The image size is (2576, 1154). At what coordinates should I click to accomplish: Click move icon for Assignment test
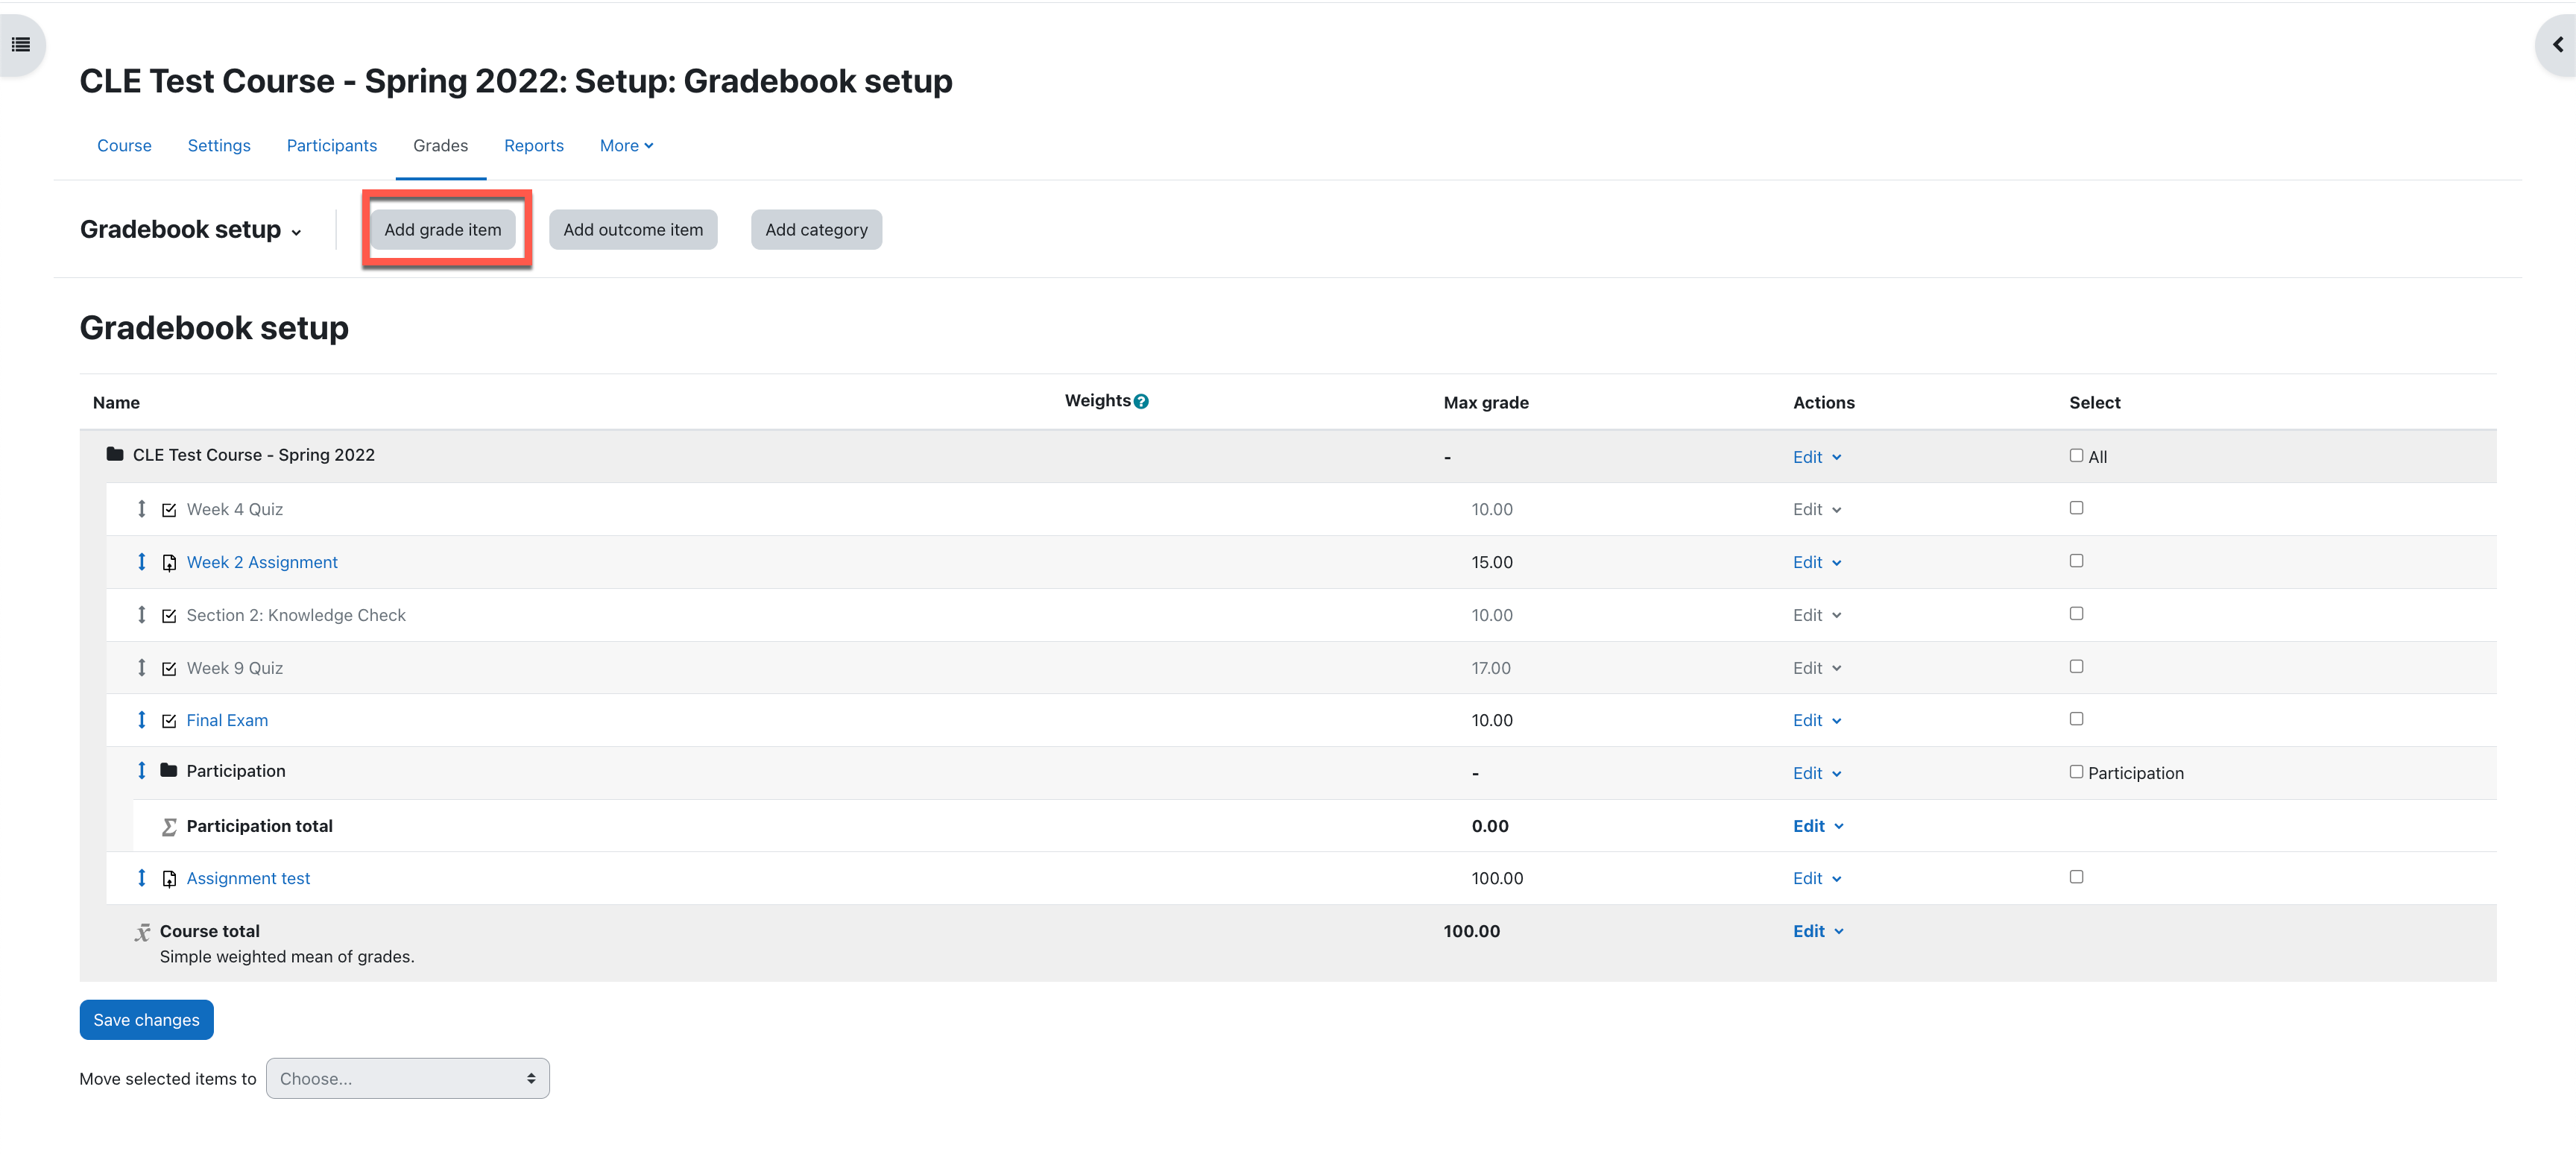(142, 878)
